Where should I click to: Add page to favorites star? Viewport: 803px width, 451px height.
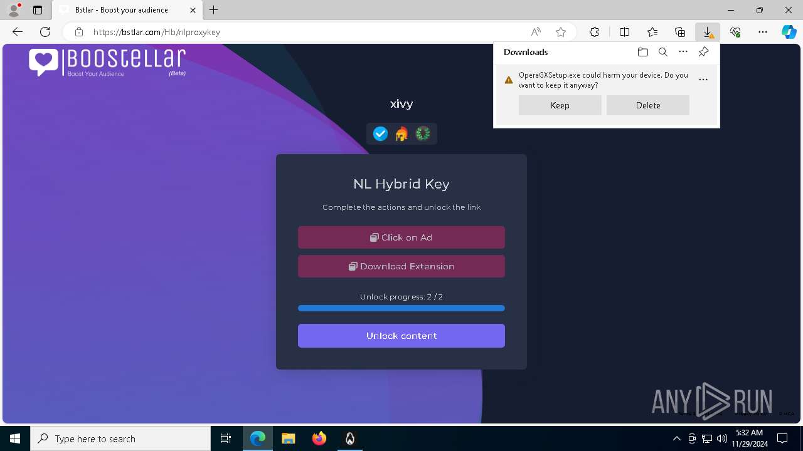pyautogui.click(x=561, y=32)
